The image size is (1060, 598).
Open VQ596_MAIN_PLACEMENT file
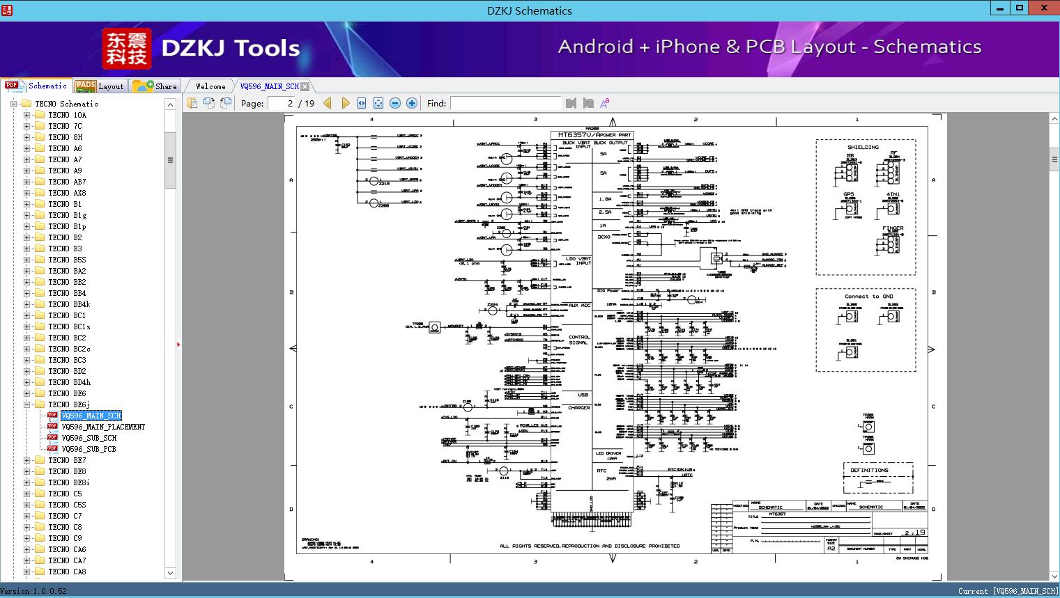tap(103, 427)
